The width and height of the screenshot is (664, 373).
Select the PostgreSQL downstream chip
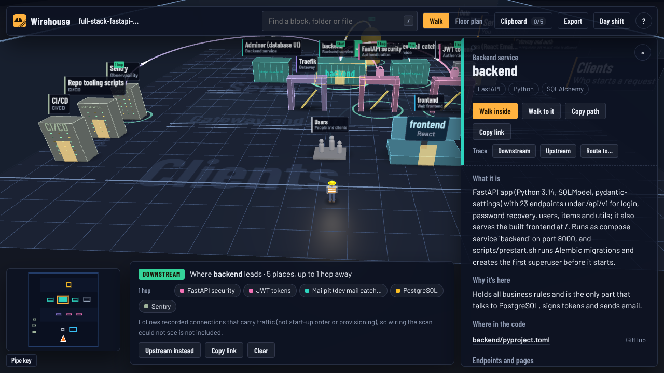(x=417, y=291)
